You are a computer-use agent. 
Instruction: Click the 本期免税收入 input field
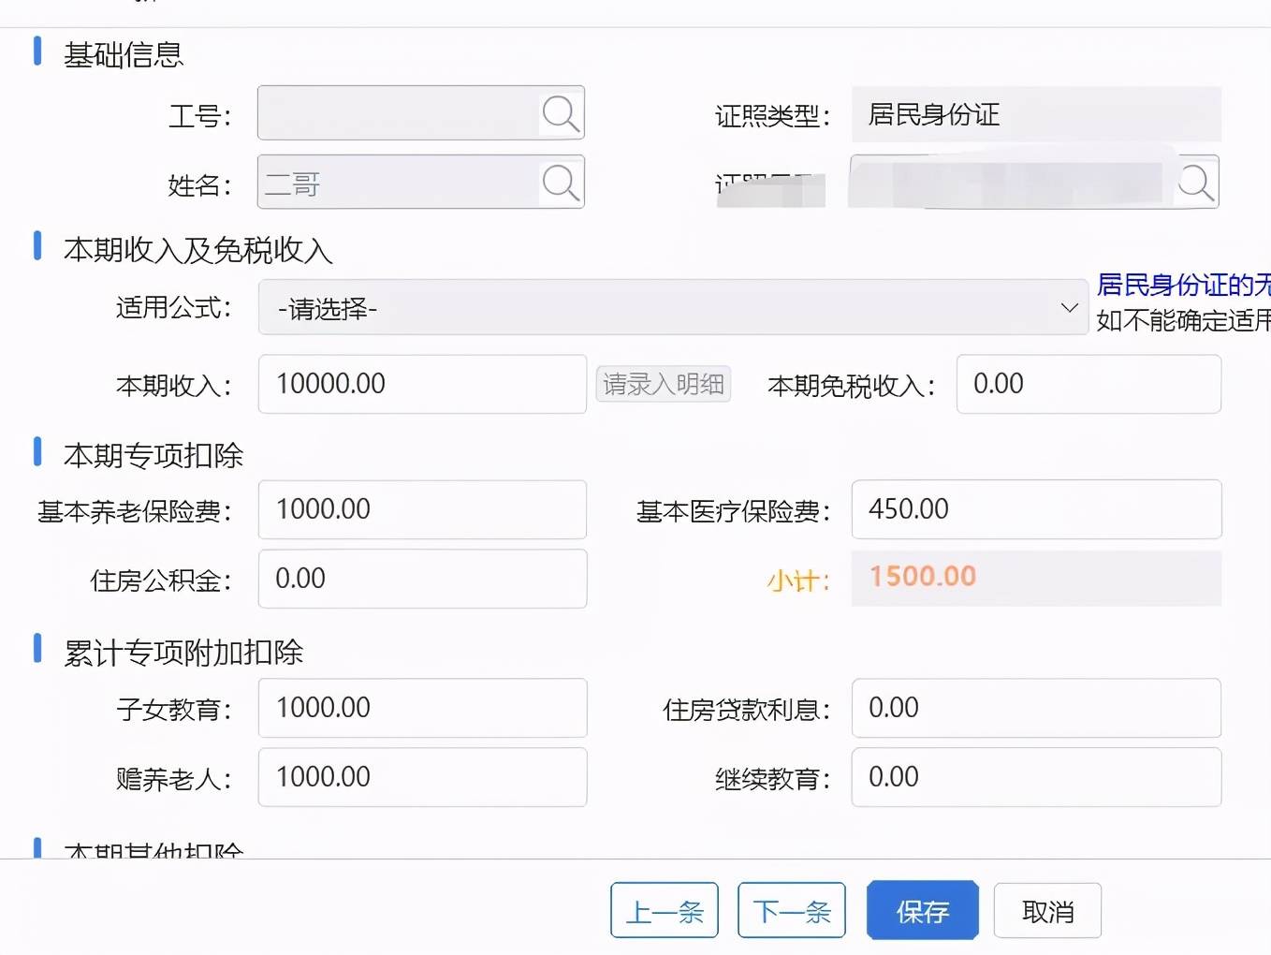click(x=1088, y=384)
